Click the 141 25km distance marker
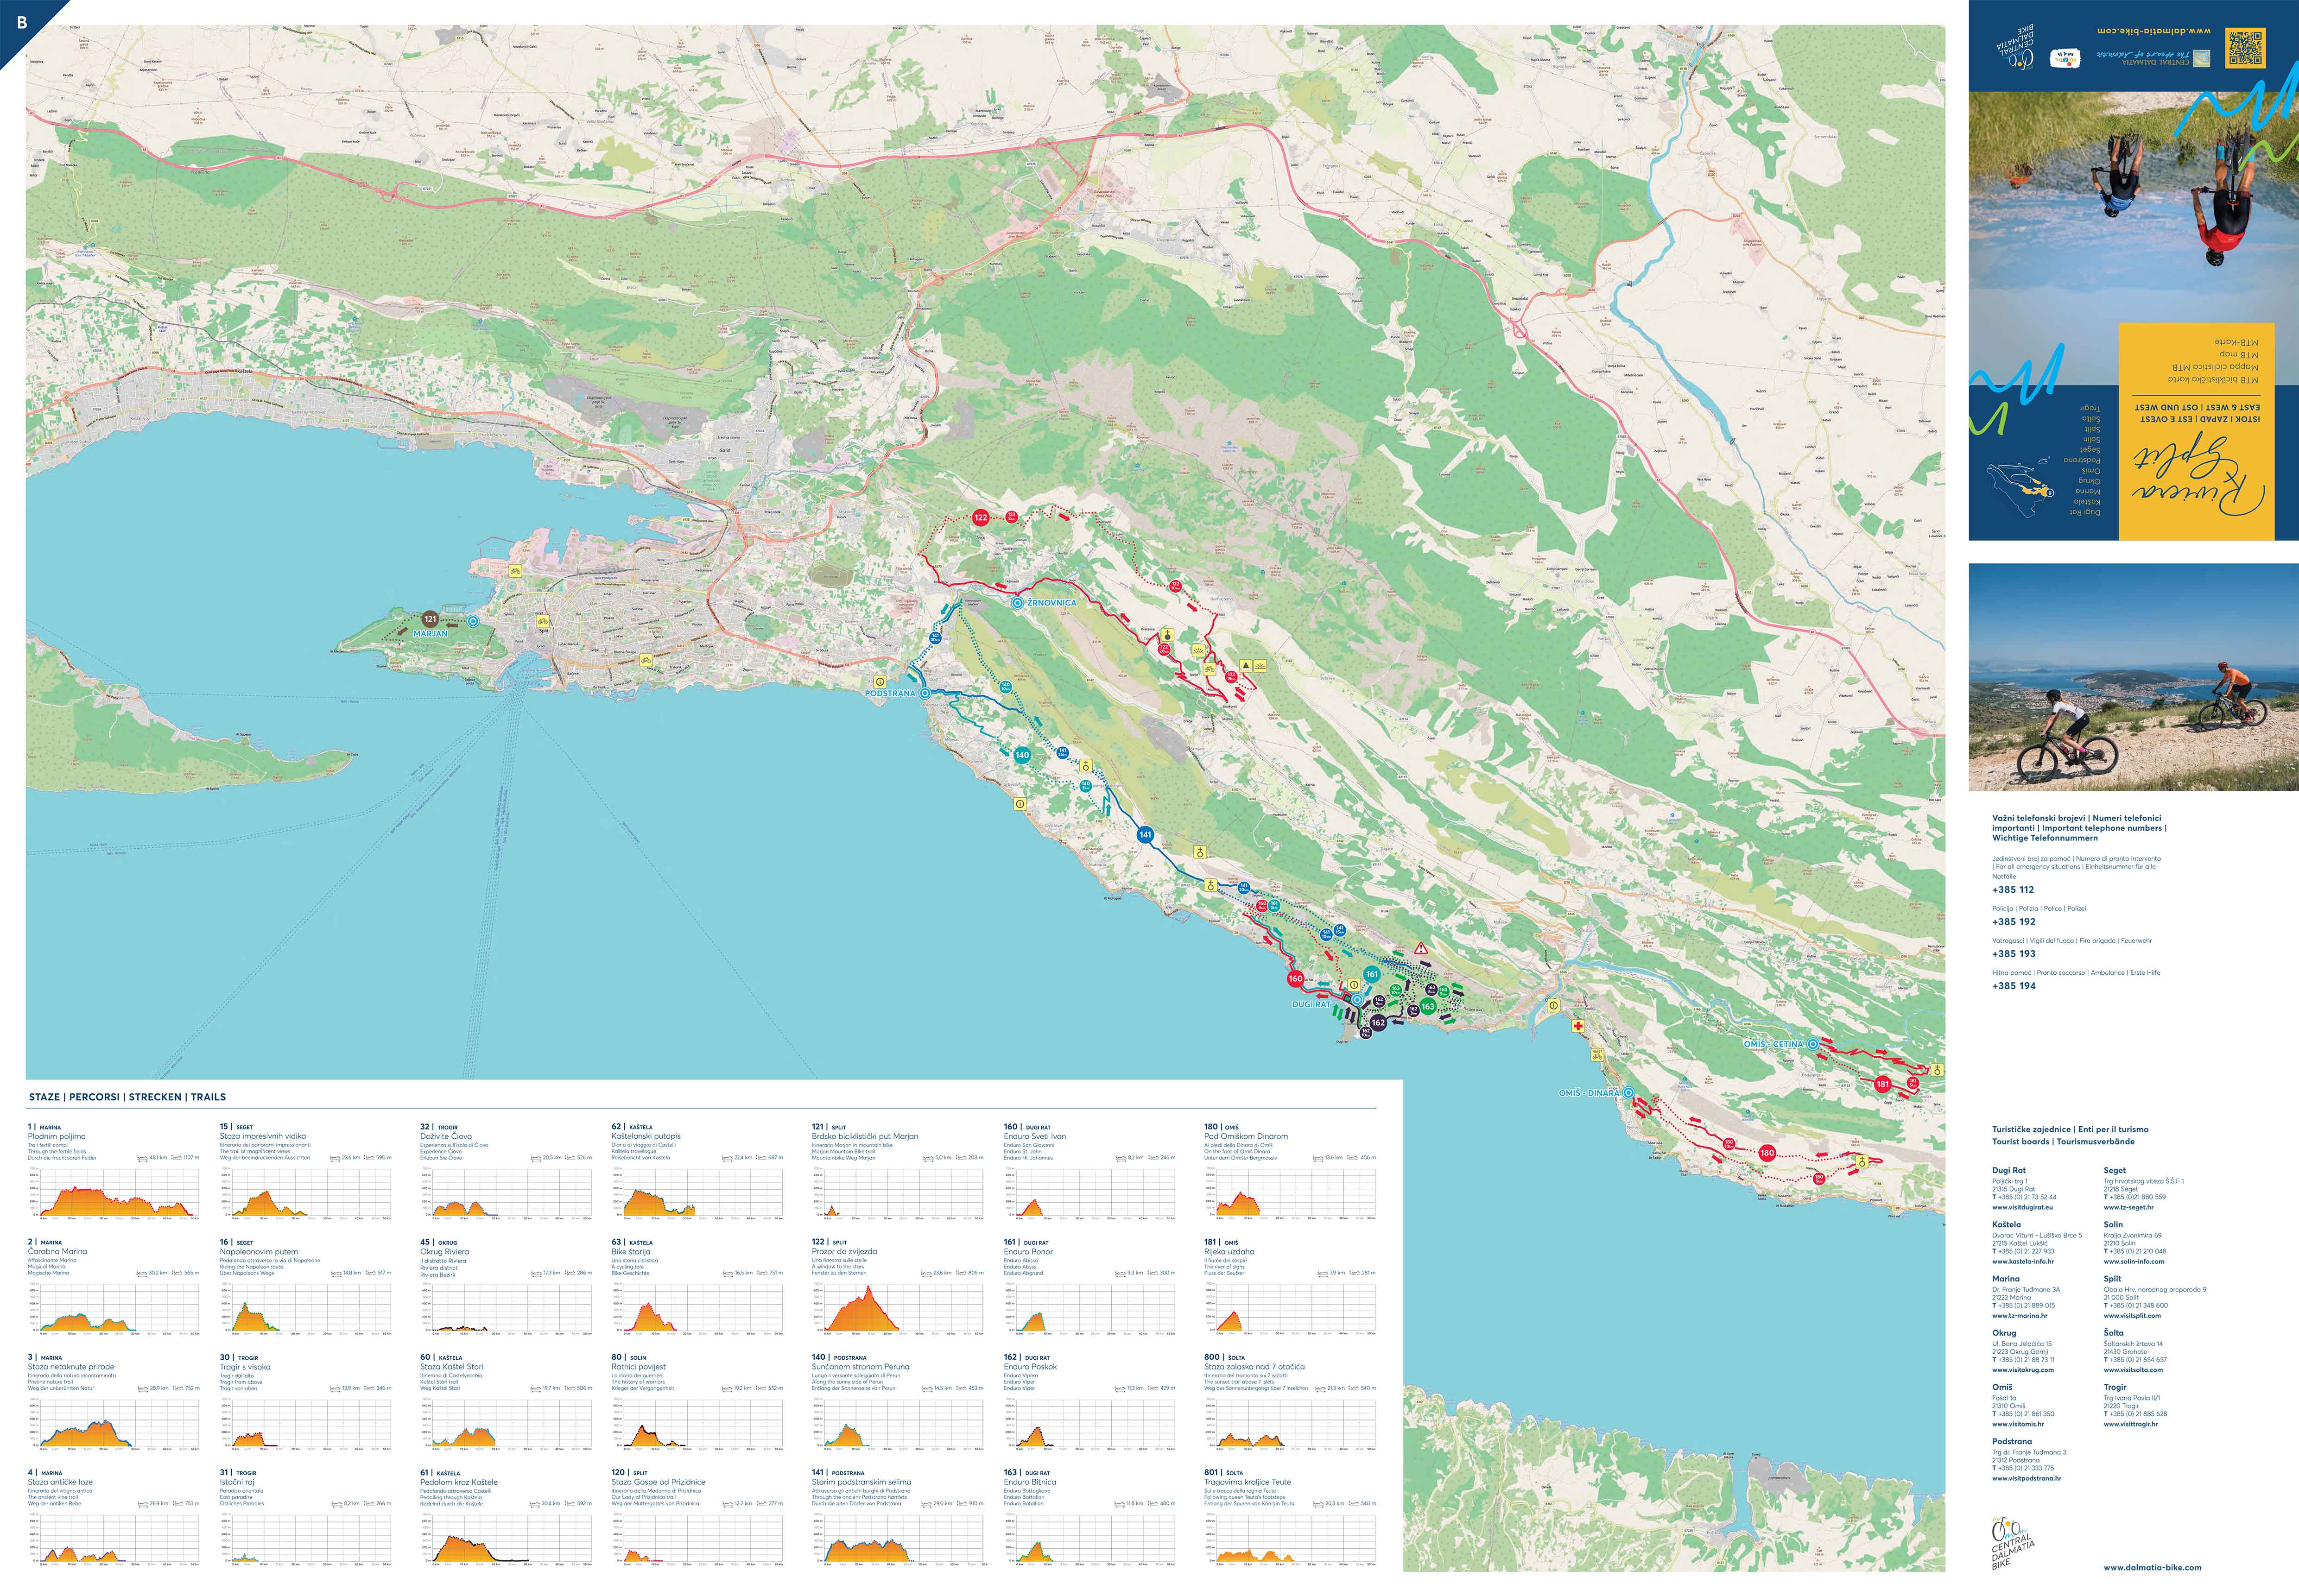 coord(1062,752)
